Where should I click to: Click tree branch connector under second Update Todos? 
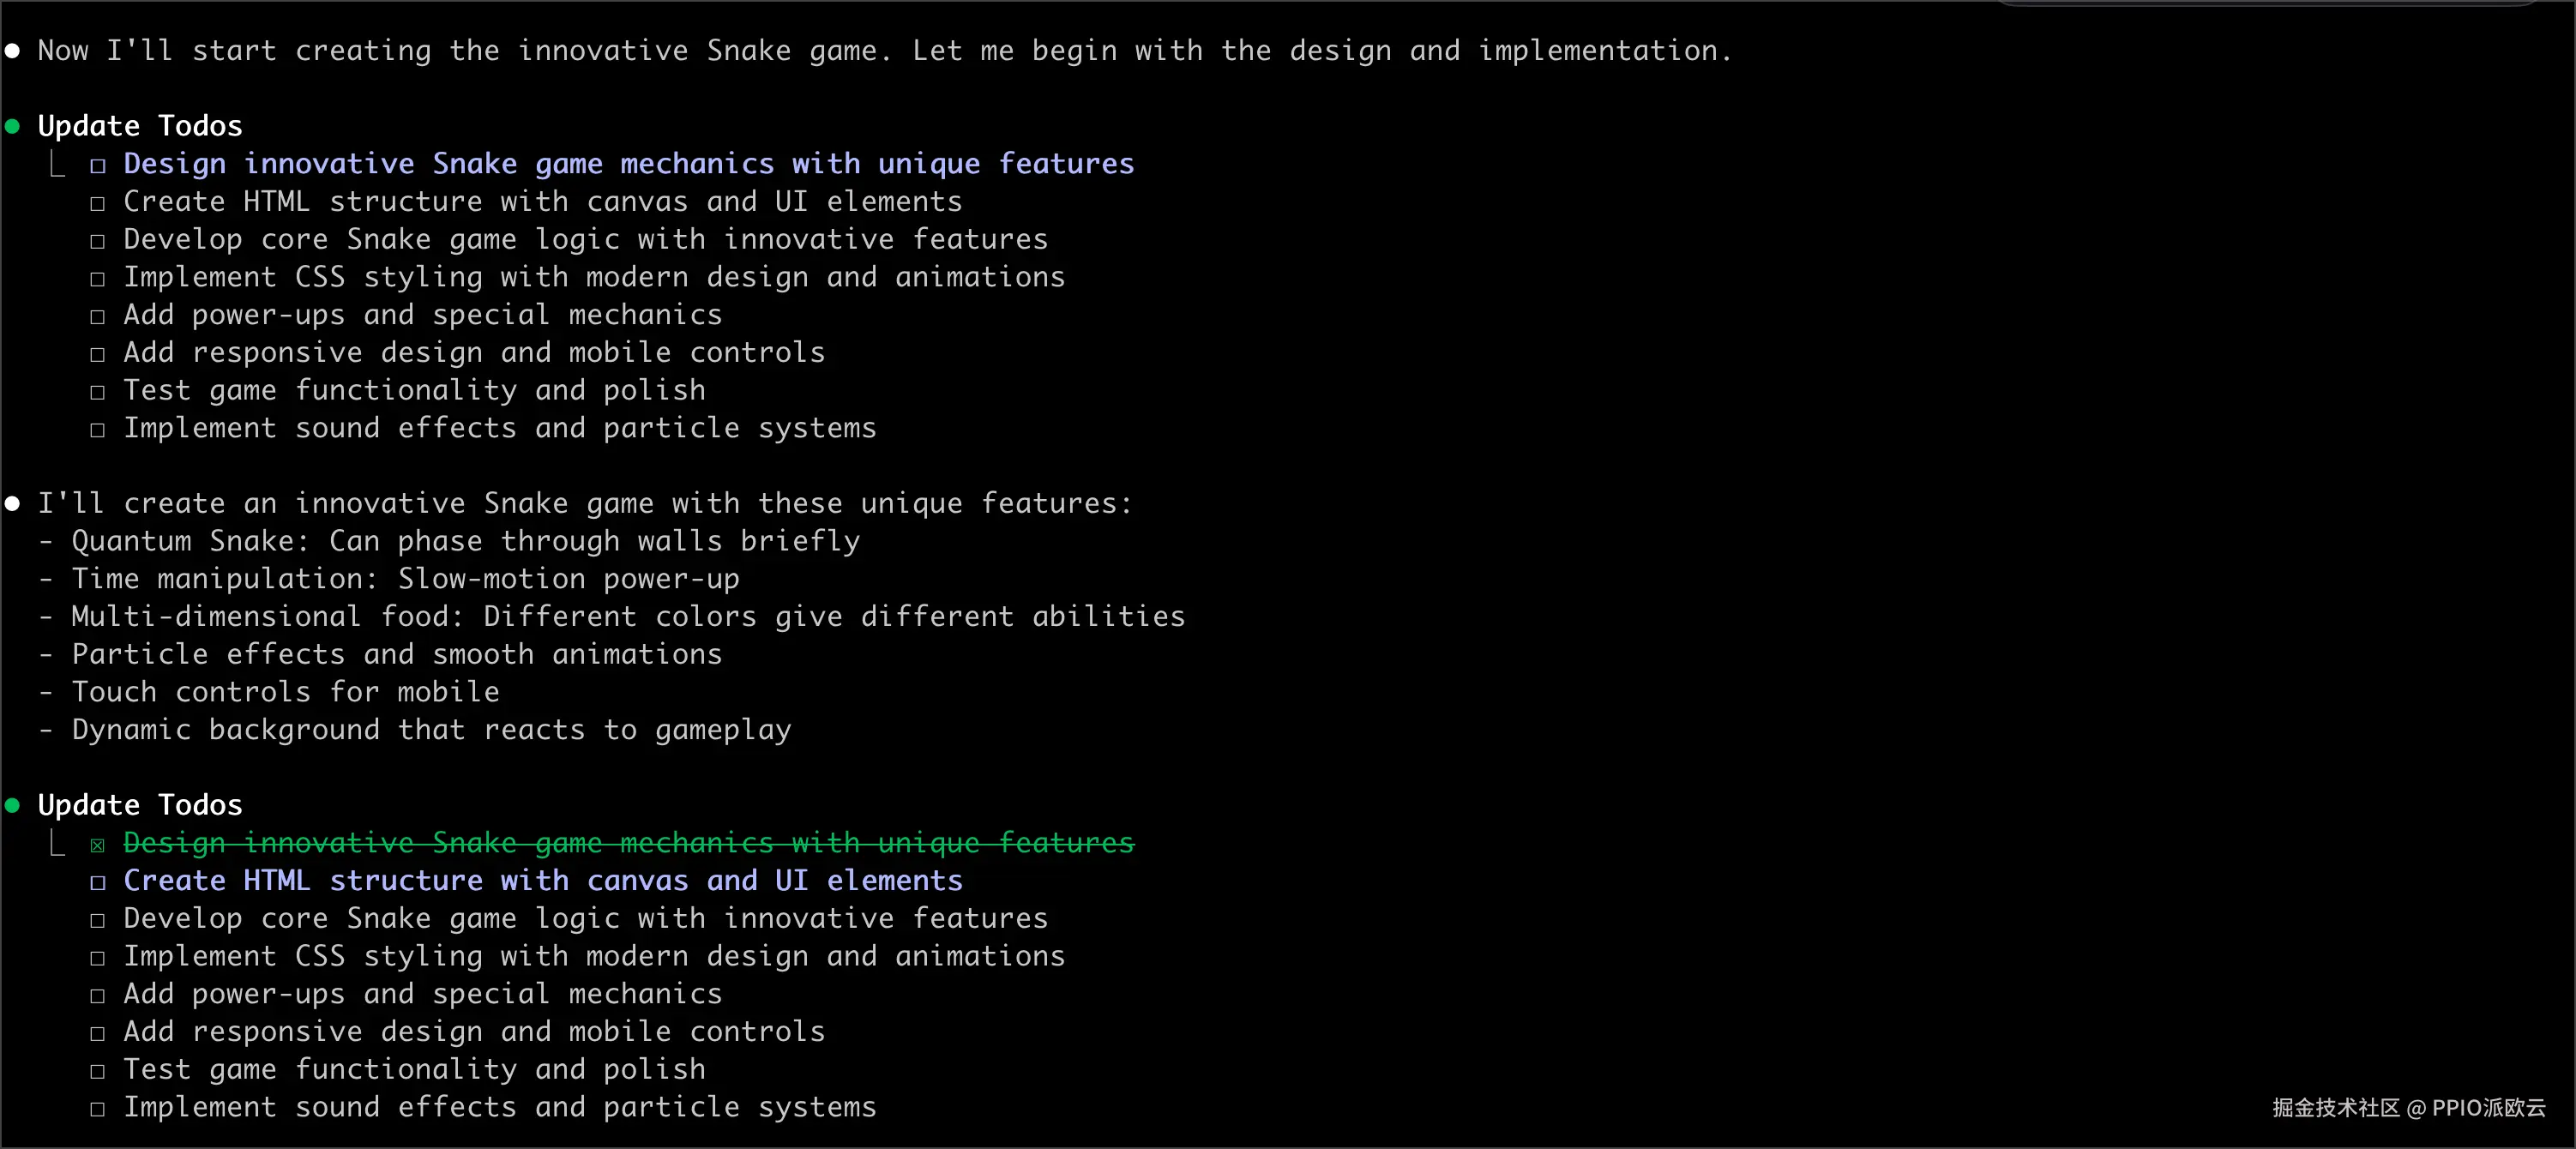tap(57, 843)
